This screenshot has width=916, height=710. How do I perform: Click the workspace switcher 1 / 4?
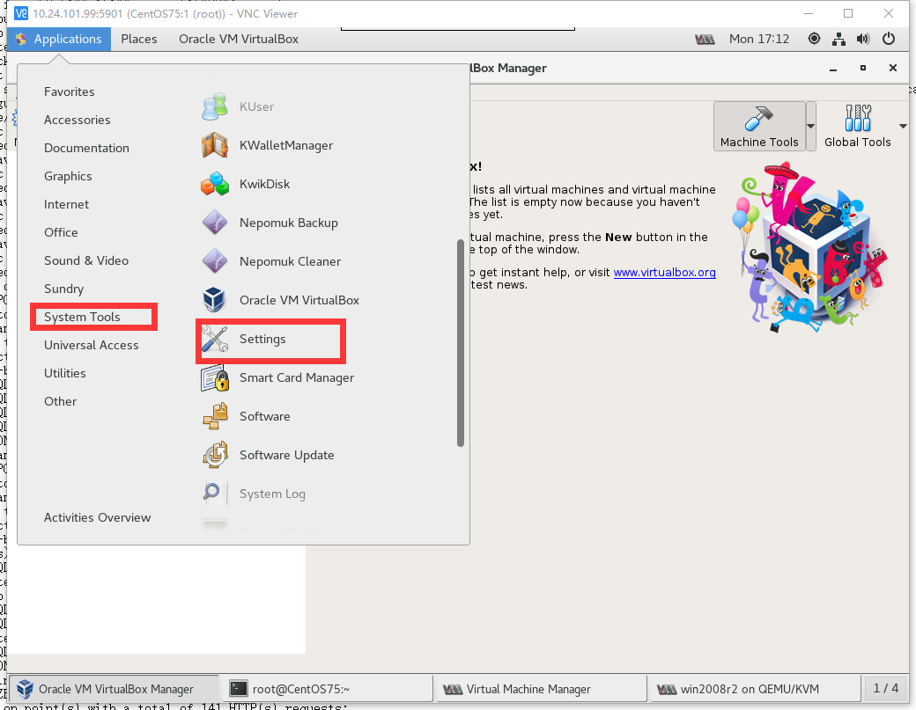pyautogui.click(x=886, y=688)
